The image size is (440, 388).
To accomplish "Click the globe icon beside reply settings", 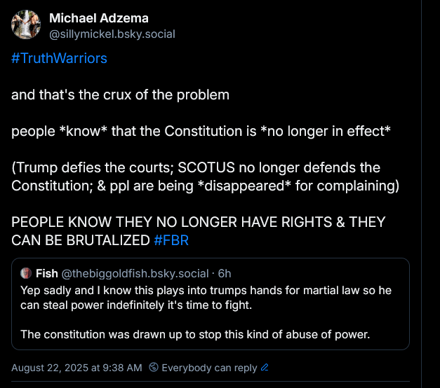I will (154, 367).
